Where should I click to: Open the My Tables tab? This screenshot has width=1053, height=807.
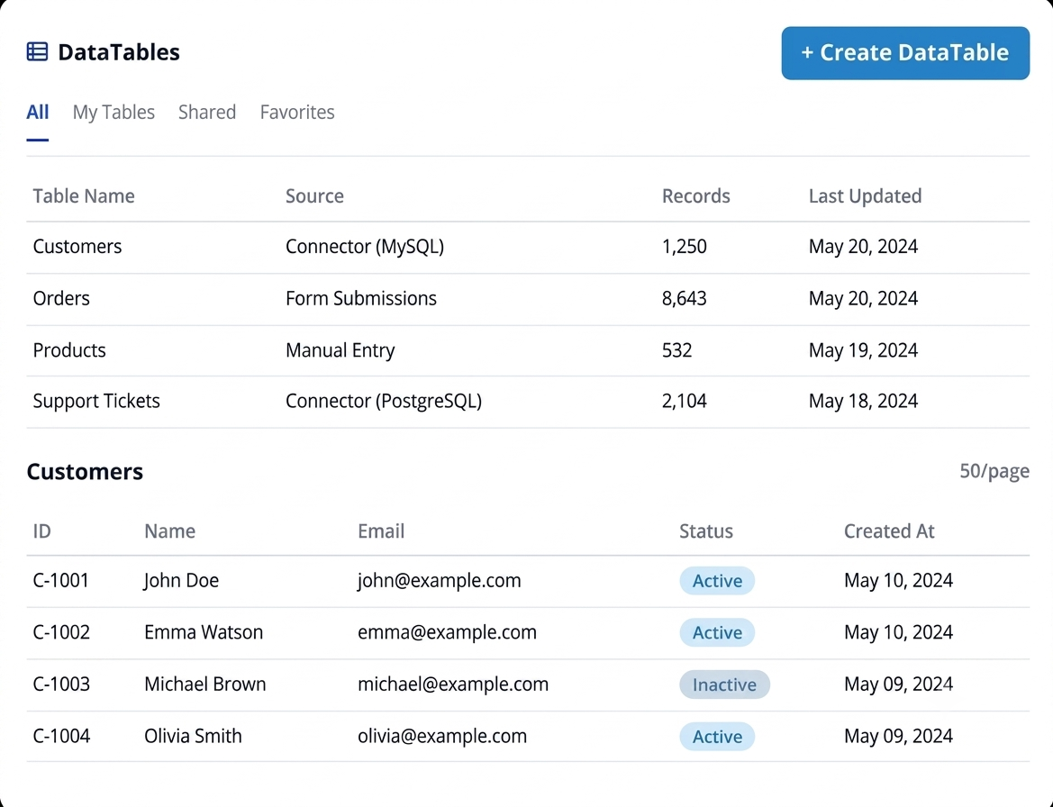(113, 112)
